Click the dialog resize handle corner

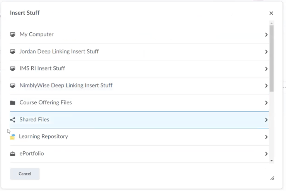[x=272, y=178]
